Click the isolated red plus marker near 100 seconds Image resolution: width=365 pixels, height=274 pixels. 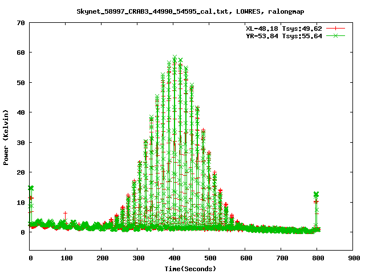point(66,213)
